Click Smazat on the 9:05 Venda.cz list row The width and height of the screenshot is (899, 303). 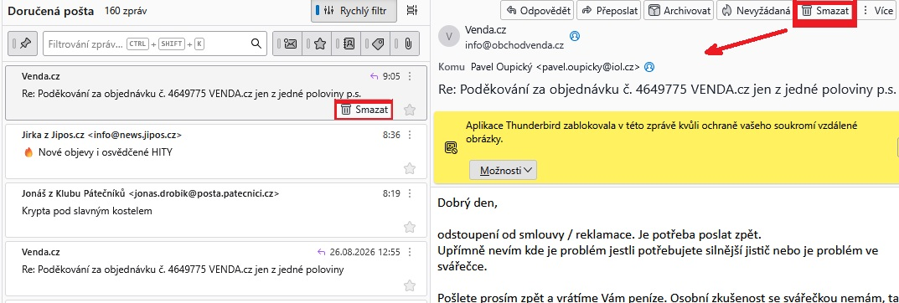coord(364,110)
